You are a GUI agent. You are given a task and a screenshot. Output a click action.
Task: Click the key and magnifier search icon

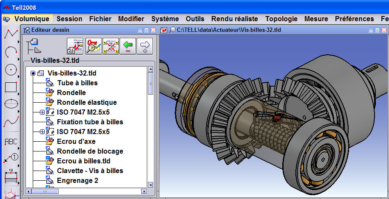pyautogui.click(x=94, y=46)
